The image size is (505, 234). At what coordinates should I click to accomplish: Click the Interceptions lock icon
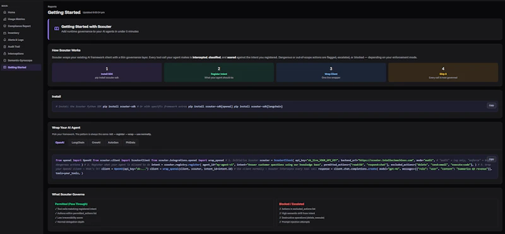(4, 54)
